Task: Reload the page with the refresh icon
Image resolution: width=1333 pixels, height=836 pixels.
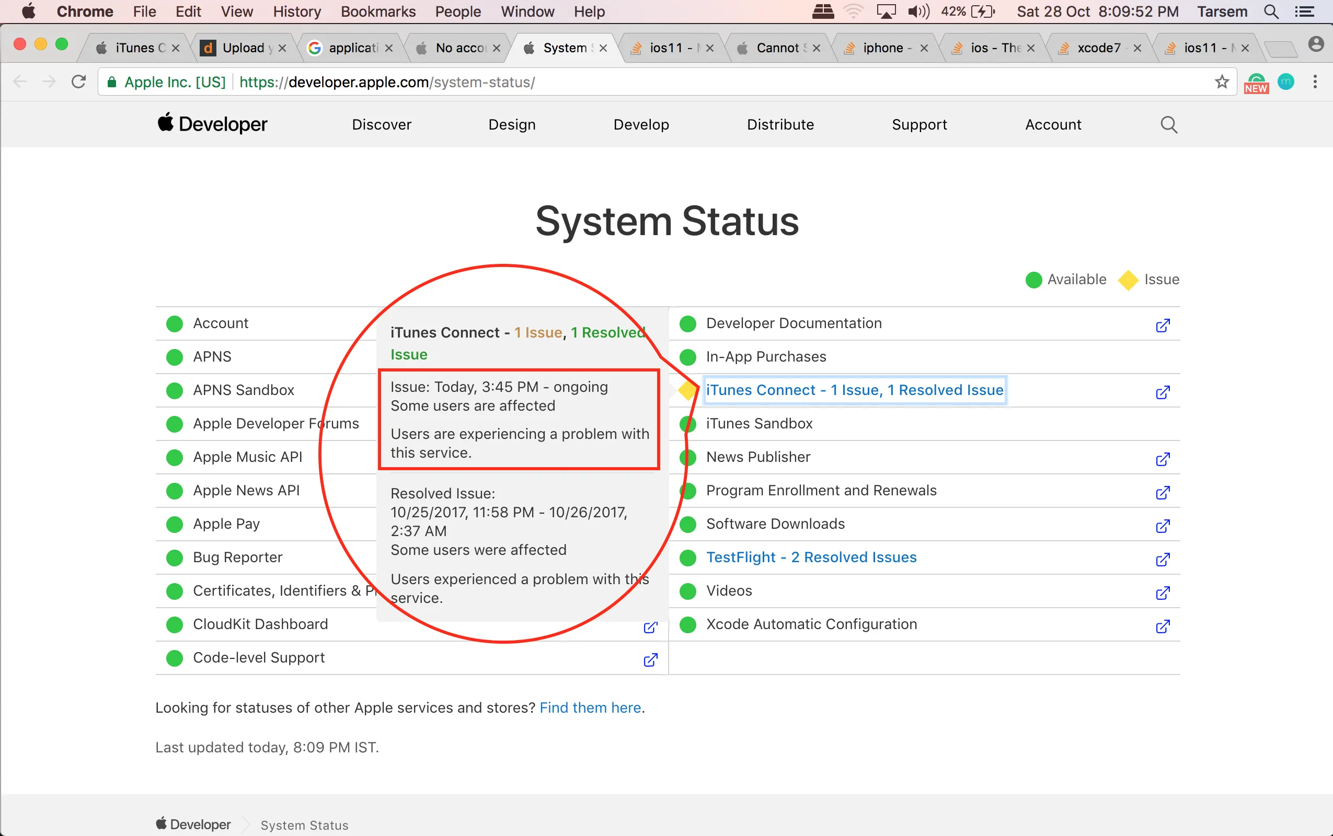Action: 79,83
